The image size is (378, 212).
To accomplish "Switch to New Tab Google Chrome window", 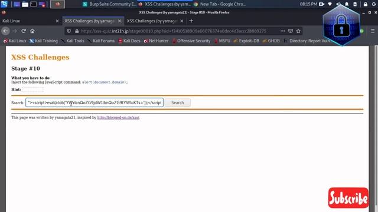I will click(x=220, y=4).
